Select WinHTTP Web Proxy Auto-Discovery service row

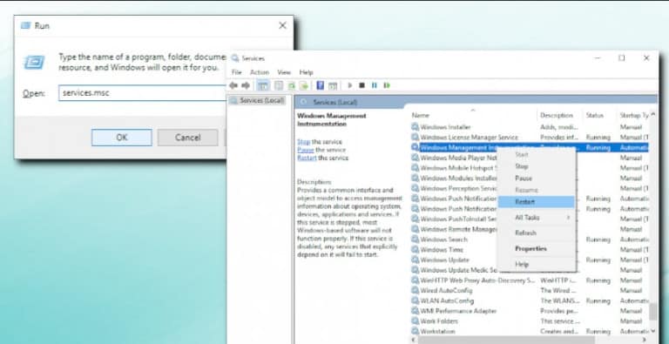click(530, 280)
